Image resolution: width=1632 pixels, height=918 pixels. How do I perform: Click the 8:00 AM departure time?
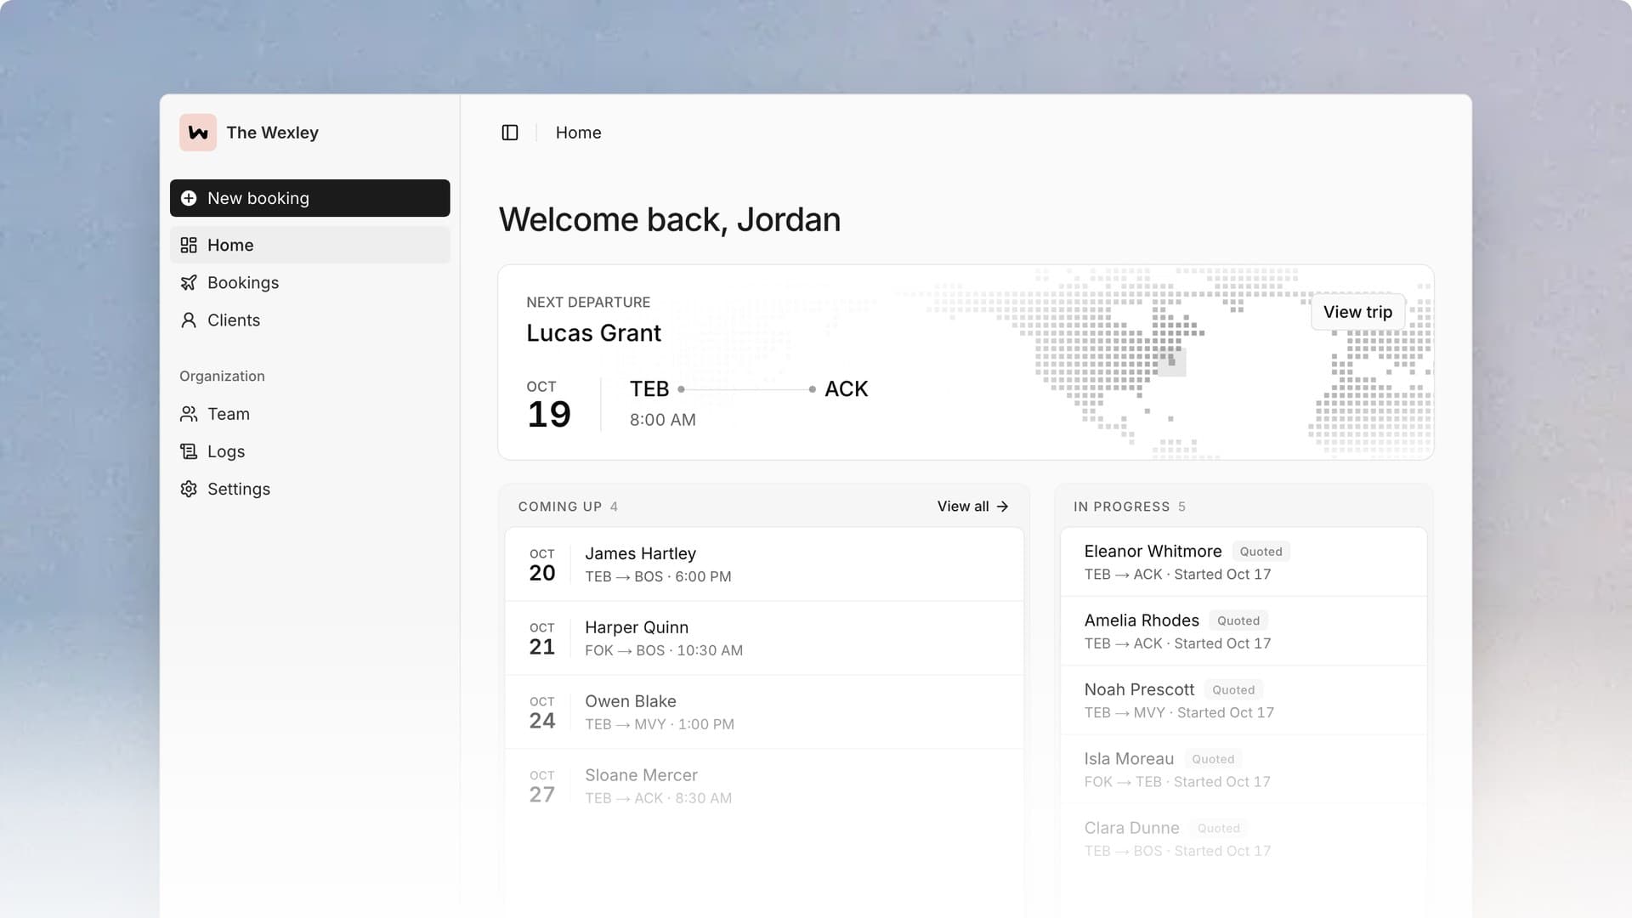click(x=662, y=420)
